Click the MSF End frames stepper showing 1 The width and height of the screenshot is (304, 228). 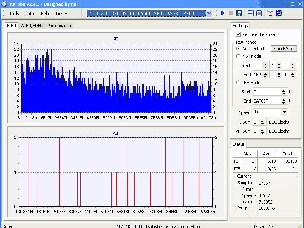pyautogui.click(x=293, y=75)
